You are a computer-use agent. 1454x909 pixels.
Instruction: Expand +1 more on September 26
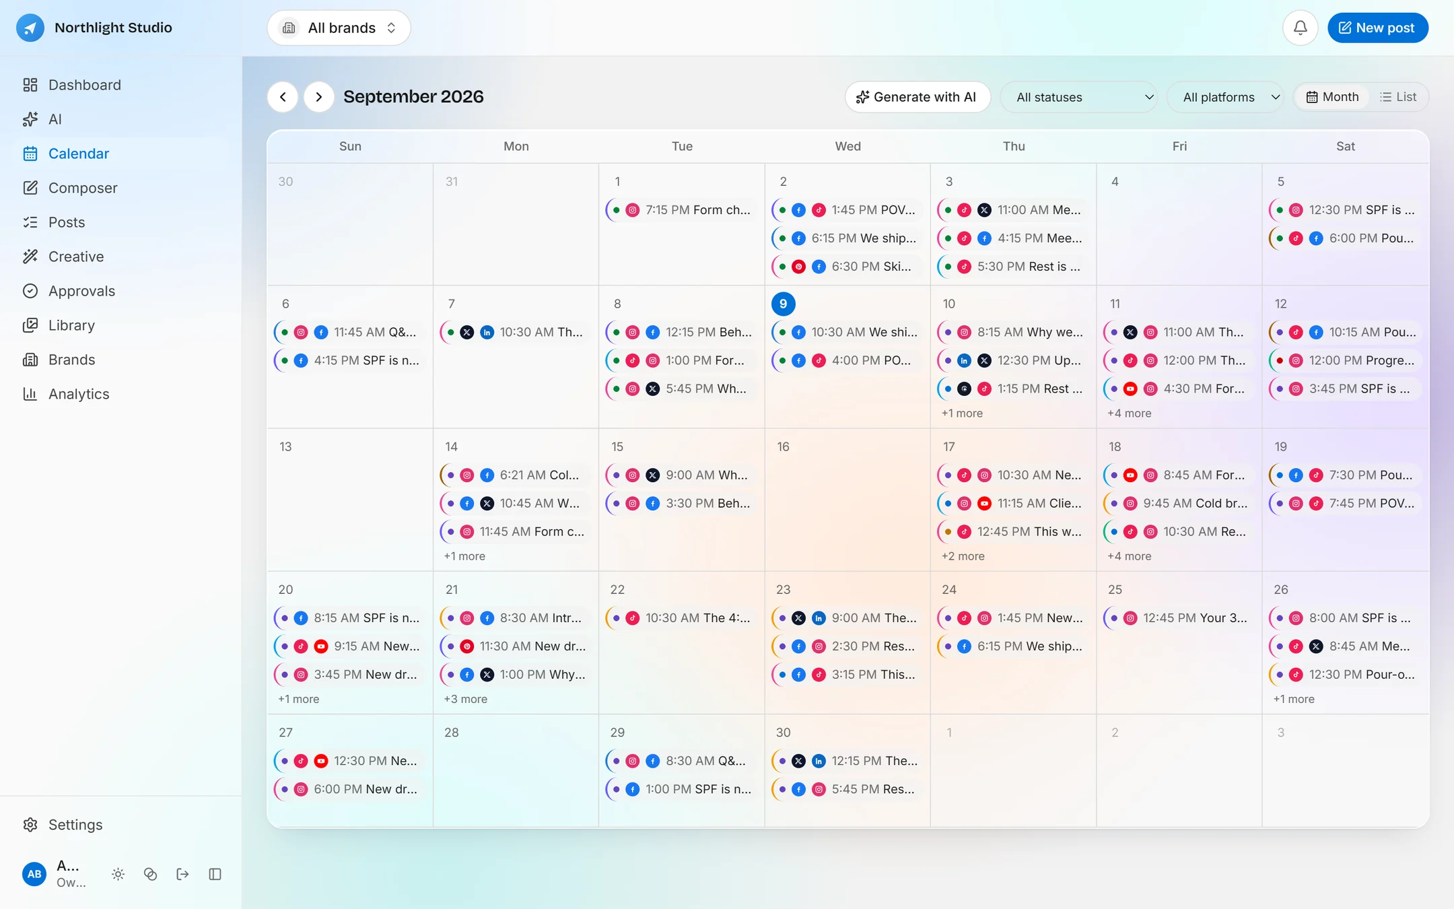click(1294, 699)
